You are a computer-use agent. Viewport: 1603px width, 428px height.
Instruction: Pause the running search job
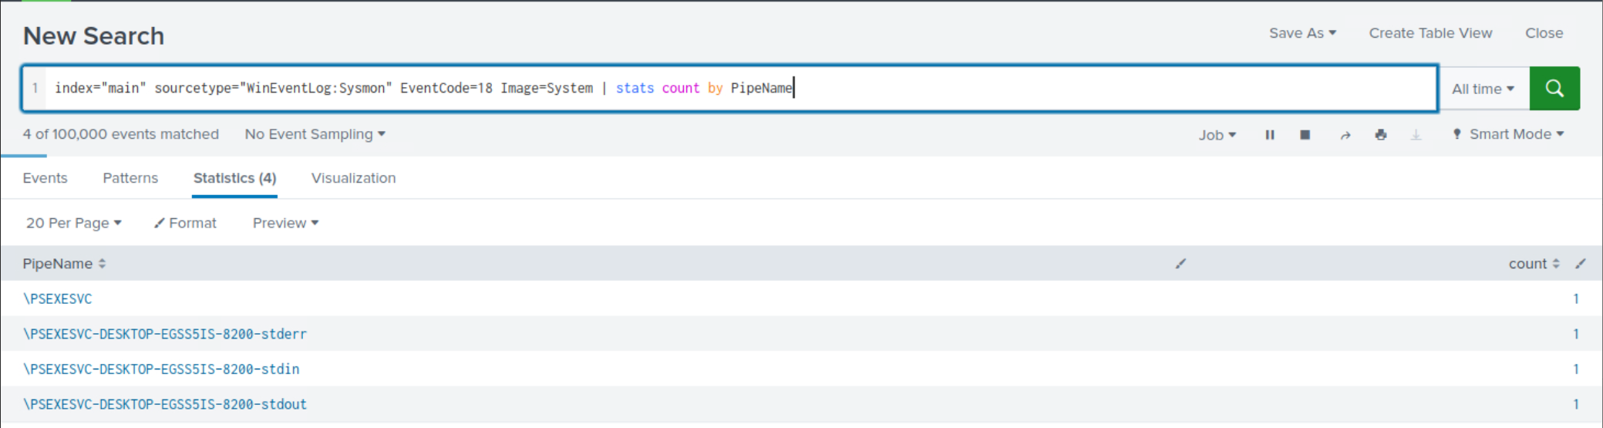[x=1269, y=135]
